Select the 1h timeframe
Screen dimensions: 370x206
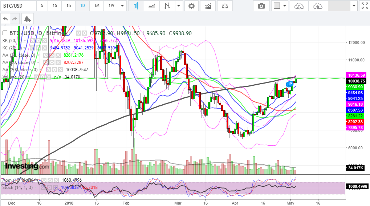pos(68,6)
